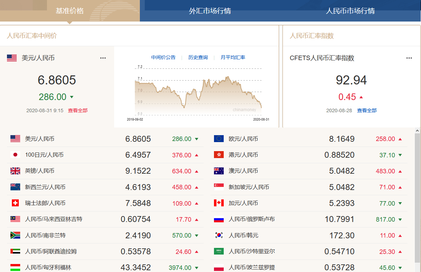
Task: Open the 中间价公告 link
Action: tap(163, 57)
